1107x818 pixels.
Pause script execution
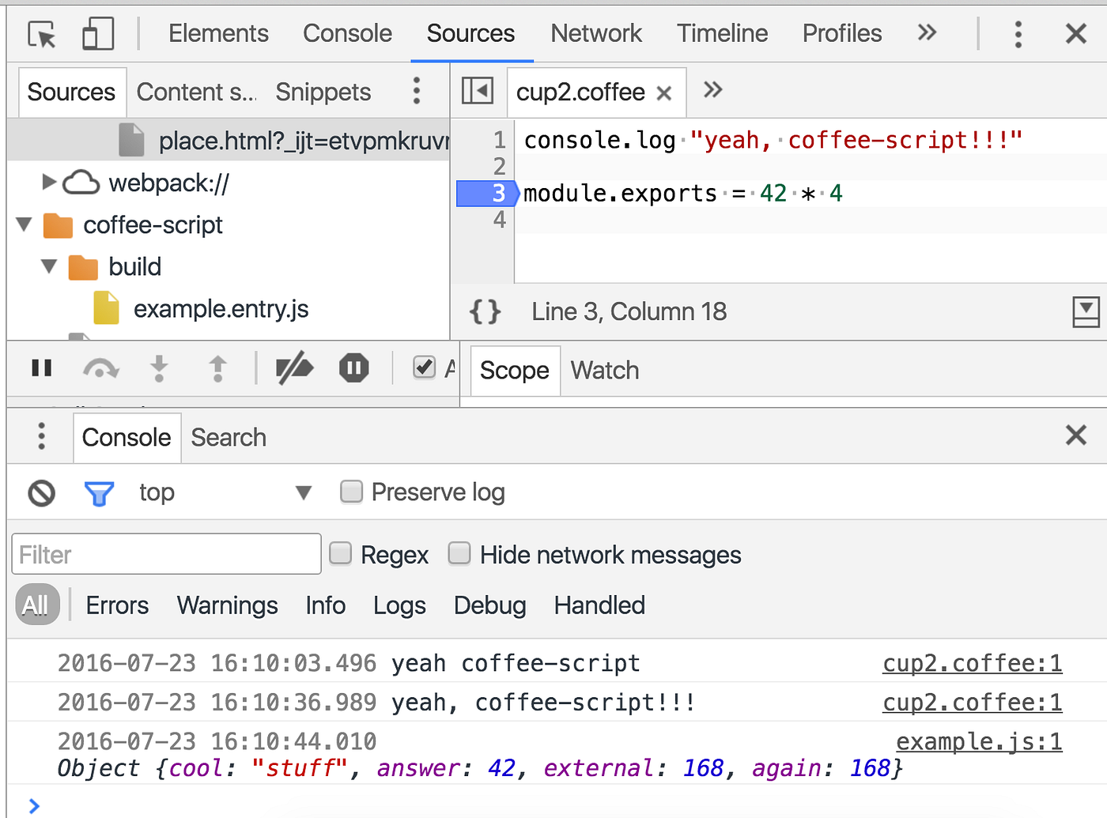[41, 368]
